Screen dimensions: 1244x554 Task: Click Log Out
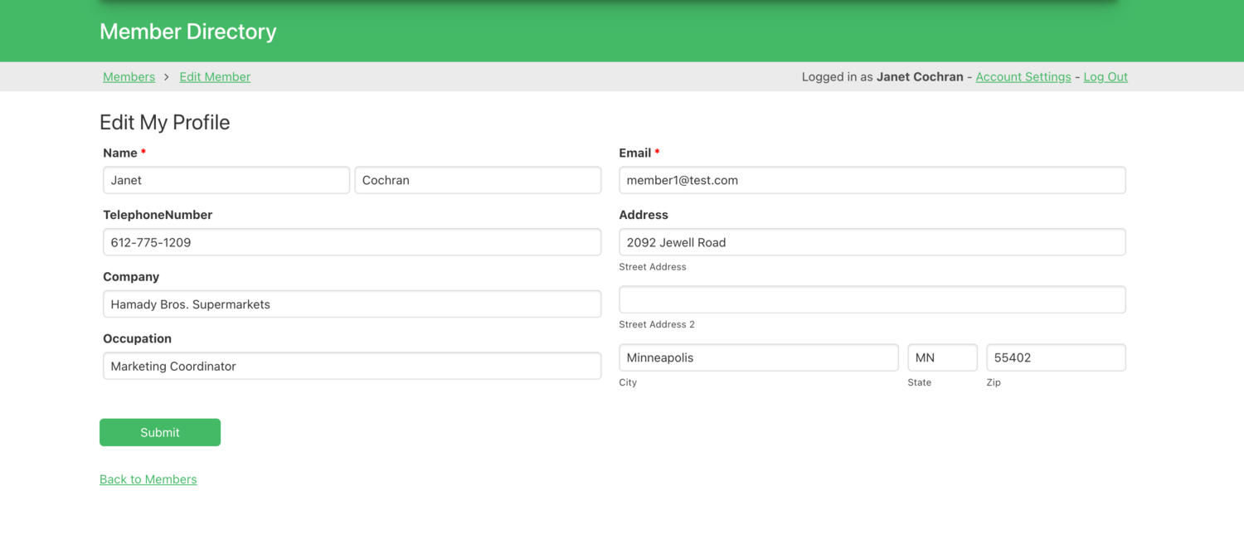pyautogui.click(x=1105, y=76)
